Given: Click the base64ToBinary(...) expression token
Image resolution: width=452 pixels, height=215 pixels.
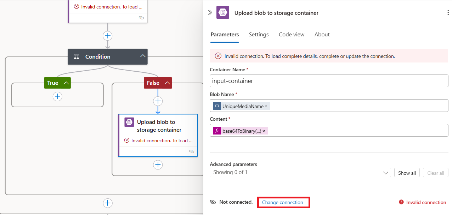Looking at the screenshot, I should pos(240,131).
